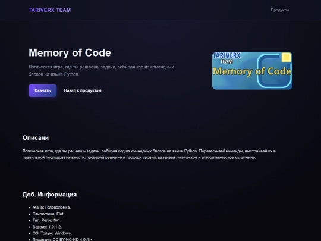Open the Memory of Code banner image
Image resolution: width=321 pixels, height=241 pixels.
(x=252, y=71)
